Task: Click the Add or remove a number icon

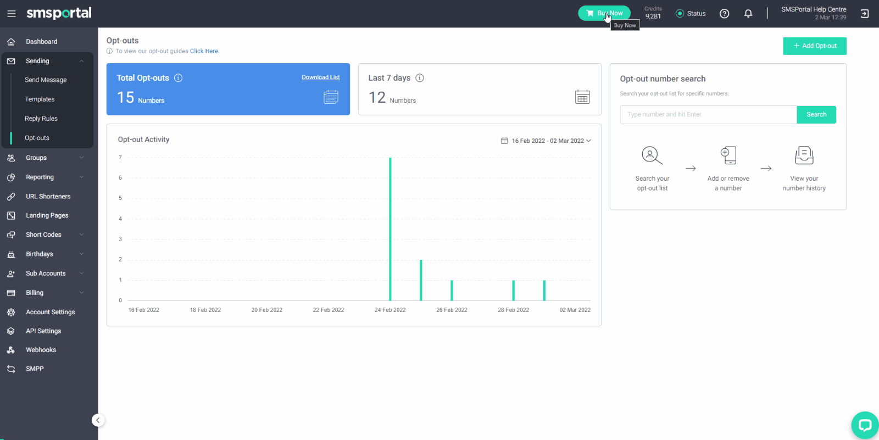Action: pyautogui.click(x=728, y=155)
